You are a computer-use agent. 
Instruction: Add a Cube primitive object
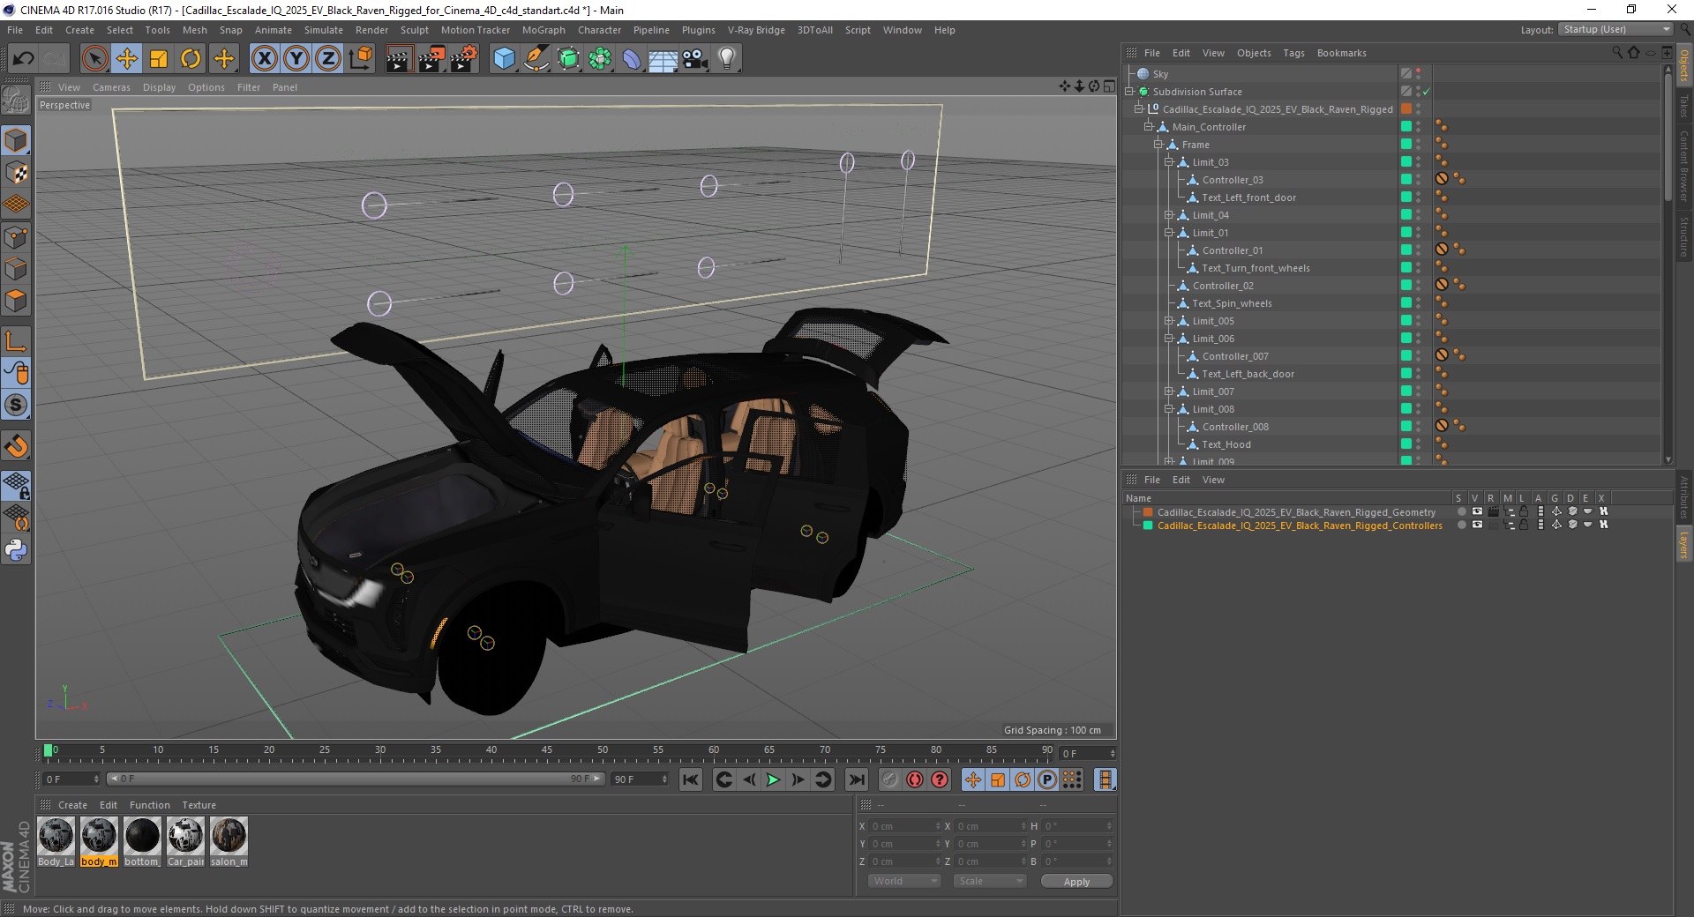504,59
